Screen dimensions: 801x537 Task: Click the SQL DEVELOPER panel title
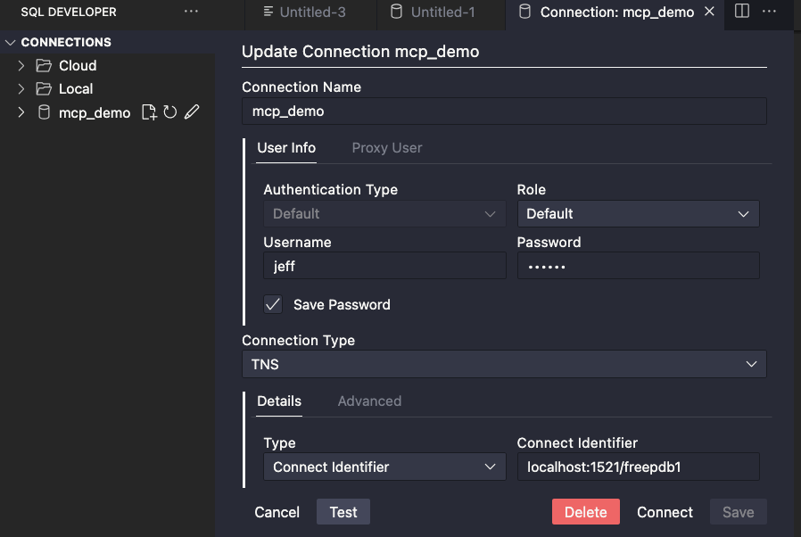click(x=69, y=12)
